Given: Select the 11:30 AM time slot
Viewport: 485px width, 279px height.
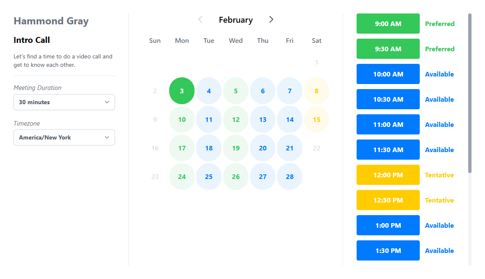Looking at the screenshot, I should tap(388, 150).
